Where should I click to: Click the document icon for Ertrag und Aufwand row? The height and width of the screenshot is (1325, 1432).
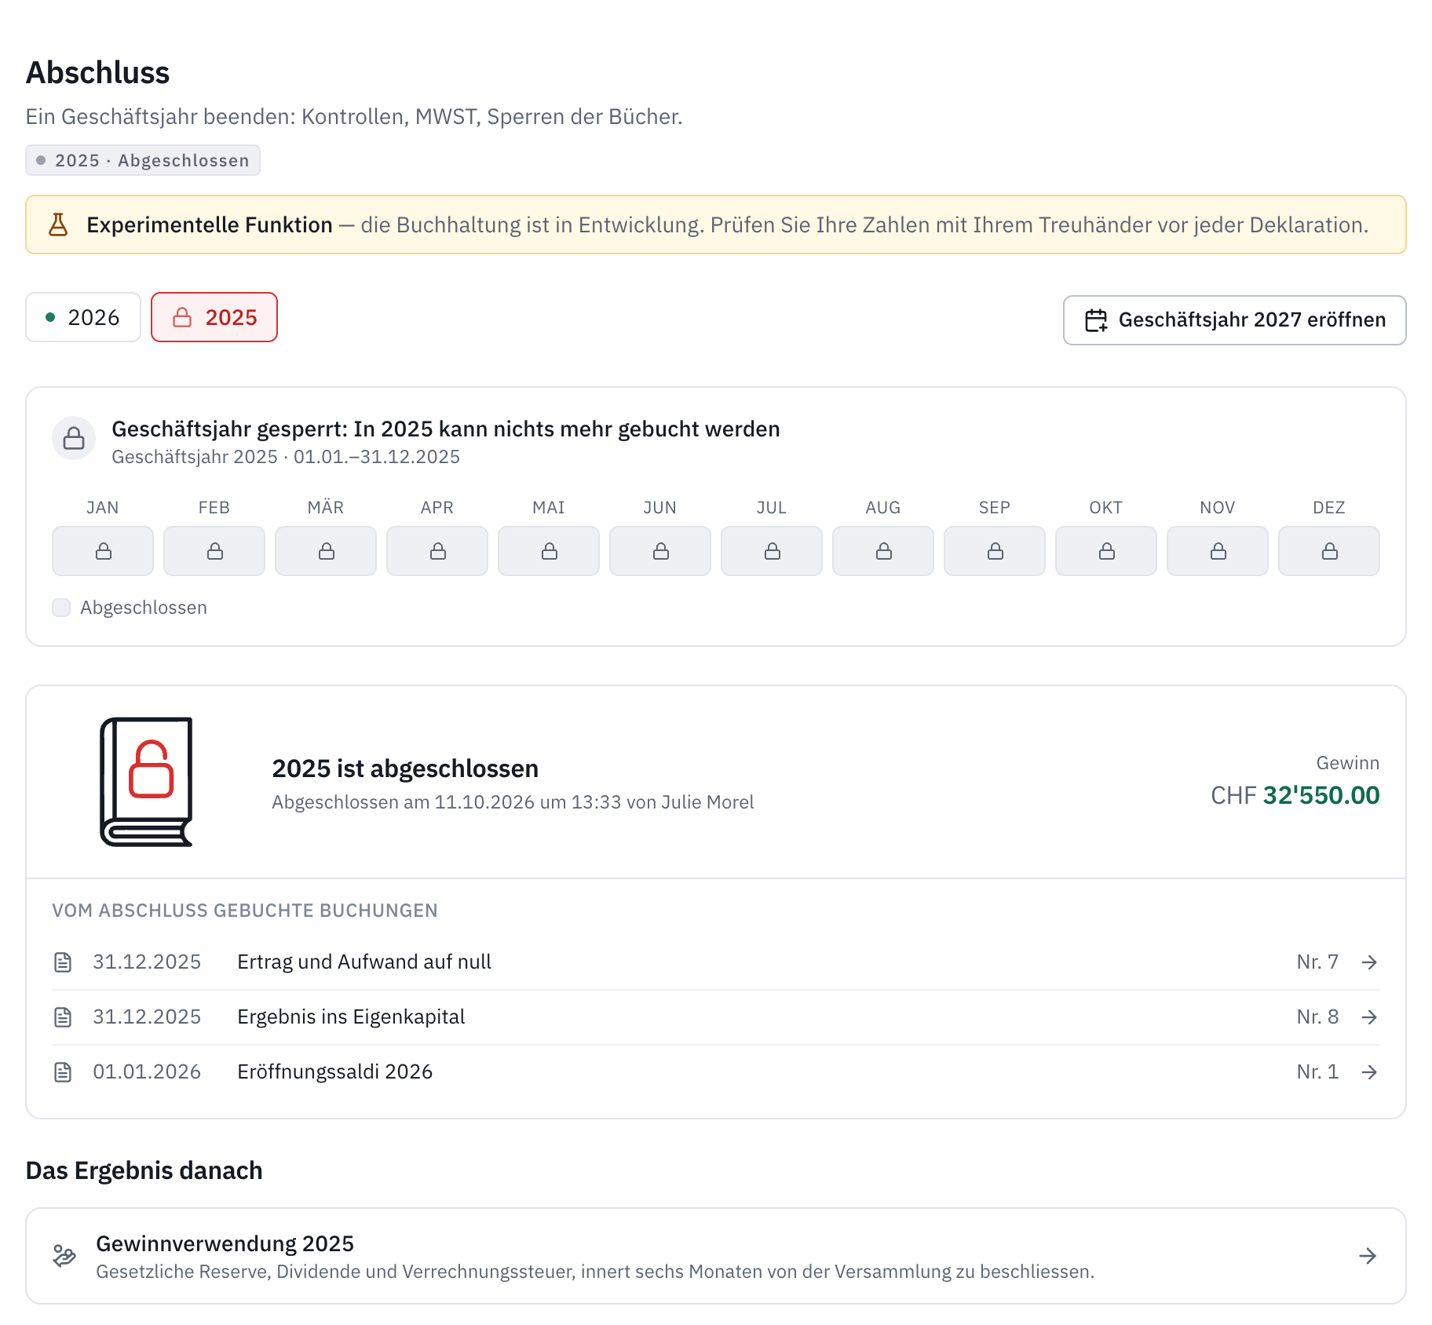click(x=63, y=962)
